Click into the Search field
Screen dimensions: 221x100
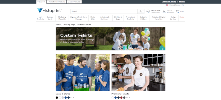pyautogui.click(x=104, y=11)
